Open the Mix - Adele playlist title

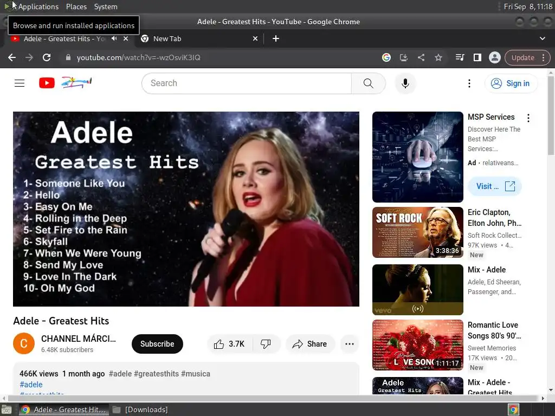[487, 270]
